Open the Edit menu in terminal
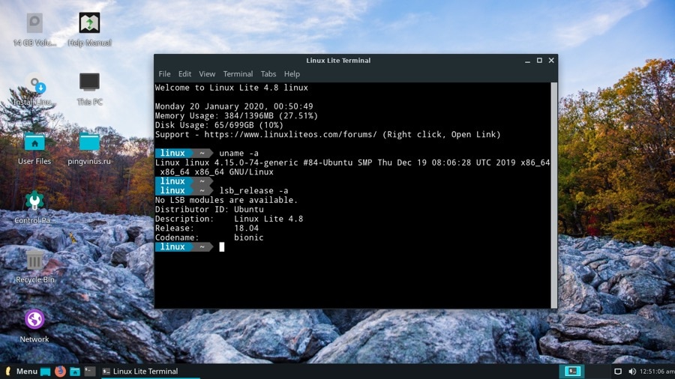The height and width of the screenshot is (379, 675). coord(184,74)
